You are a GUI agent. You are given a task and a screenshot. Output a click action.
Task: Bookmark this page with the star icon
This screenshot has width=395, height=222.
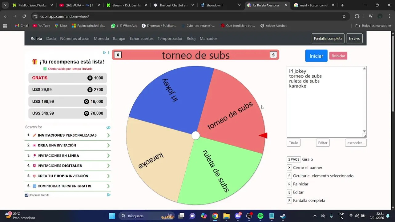[344, 16]
